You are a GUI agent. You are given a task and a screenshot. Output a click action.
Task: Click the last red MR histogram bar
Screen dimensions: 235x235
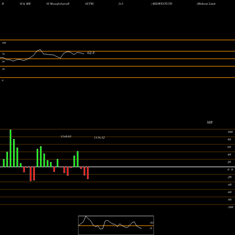(x=88, y=173)
